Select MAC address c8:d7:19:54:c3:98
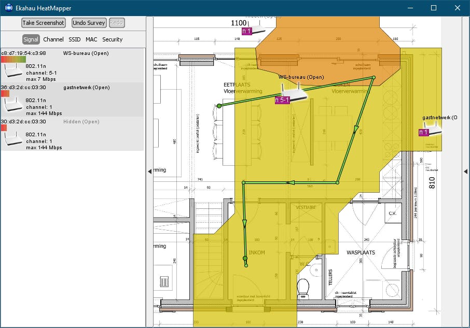The width and height of the screenshot is (470, 328). [x=24, y=53]
